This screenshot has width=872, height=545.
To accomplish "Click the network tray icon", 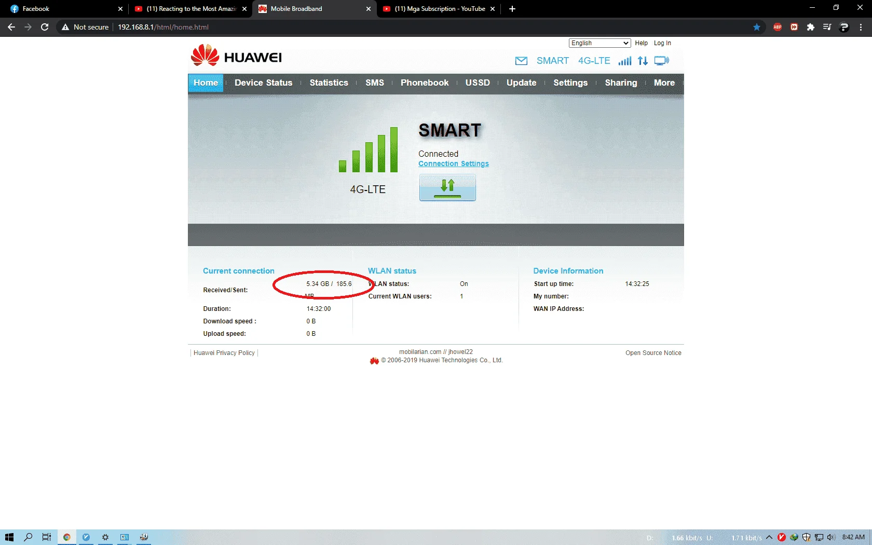I will pos(819,537).
